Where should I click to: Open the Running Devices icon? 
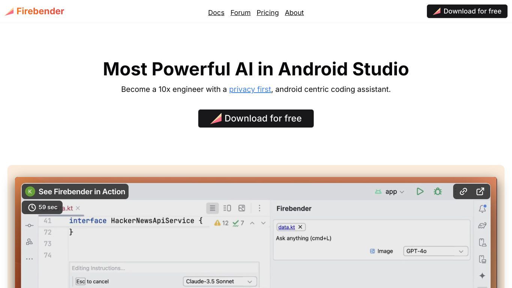(x=482, y=259)
